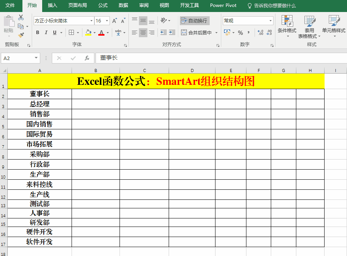The image size is (347, 256).
Task: Click the Decrease Indent icon
Action: [163, 33]
